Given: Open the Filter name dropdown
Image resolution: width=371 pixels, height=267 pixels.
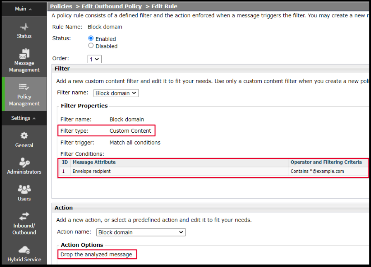Looking at the screenshot, I should click(116, 93).
